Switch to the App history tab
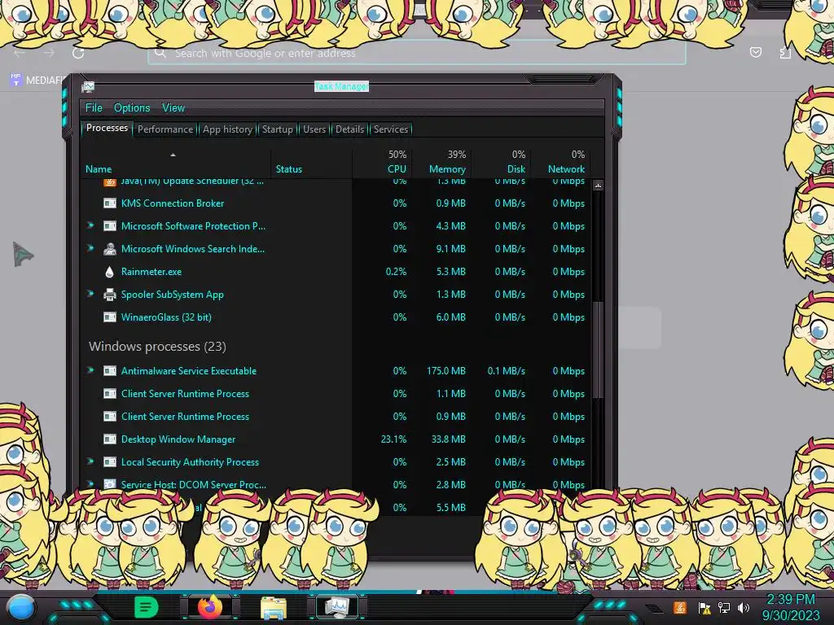The height and width of the screenshot is (625, 834). click(228, 129)
